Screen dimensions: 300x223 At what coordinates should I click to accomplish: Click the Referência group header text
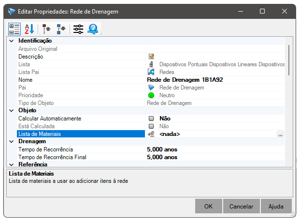[x=33, y=164]
